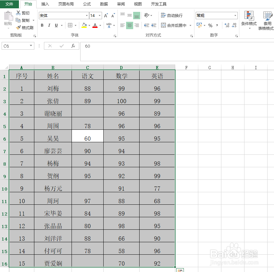Decrease decimal places icon

(234, 26)
